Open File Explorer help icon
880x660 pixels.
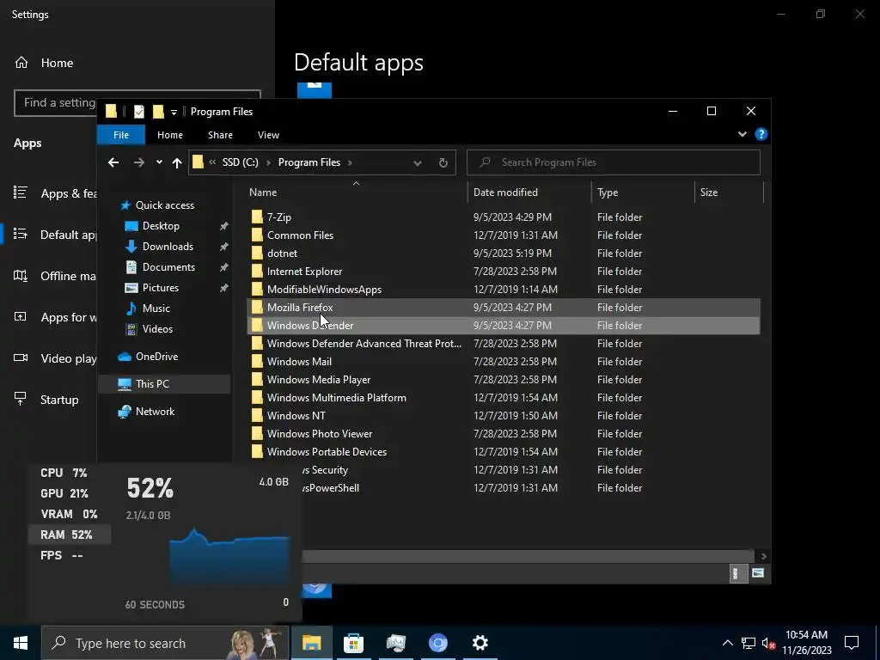761,134
